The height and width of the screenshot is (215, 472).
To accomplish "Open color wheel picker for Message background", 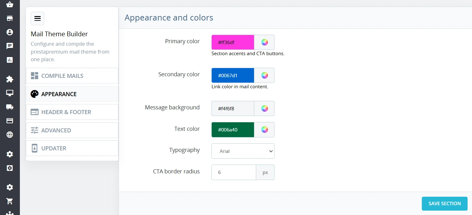I will tap(264, 108).
